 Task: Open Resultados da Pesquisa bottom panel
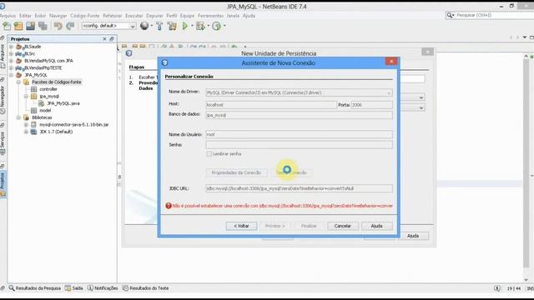(35, 288)
